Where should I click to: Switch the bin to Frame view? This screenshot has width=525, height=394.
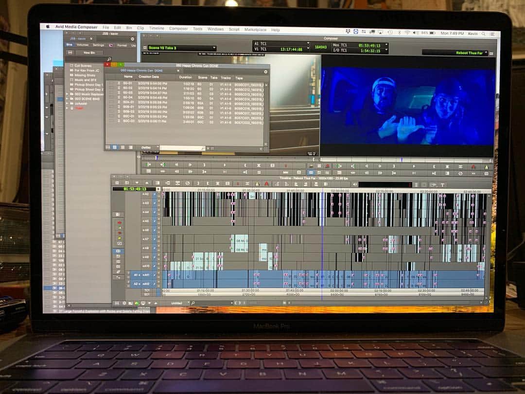pos(122,147)
